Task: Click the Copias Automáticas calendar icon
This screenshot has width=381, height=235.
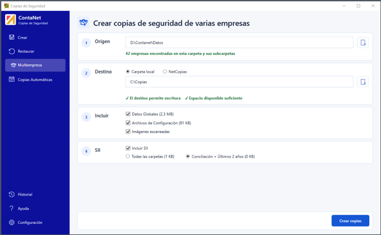Action: [x=12, y=79]
